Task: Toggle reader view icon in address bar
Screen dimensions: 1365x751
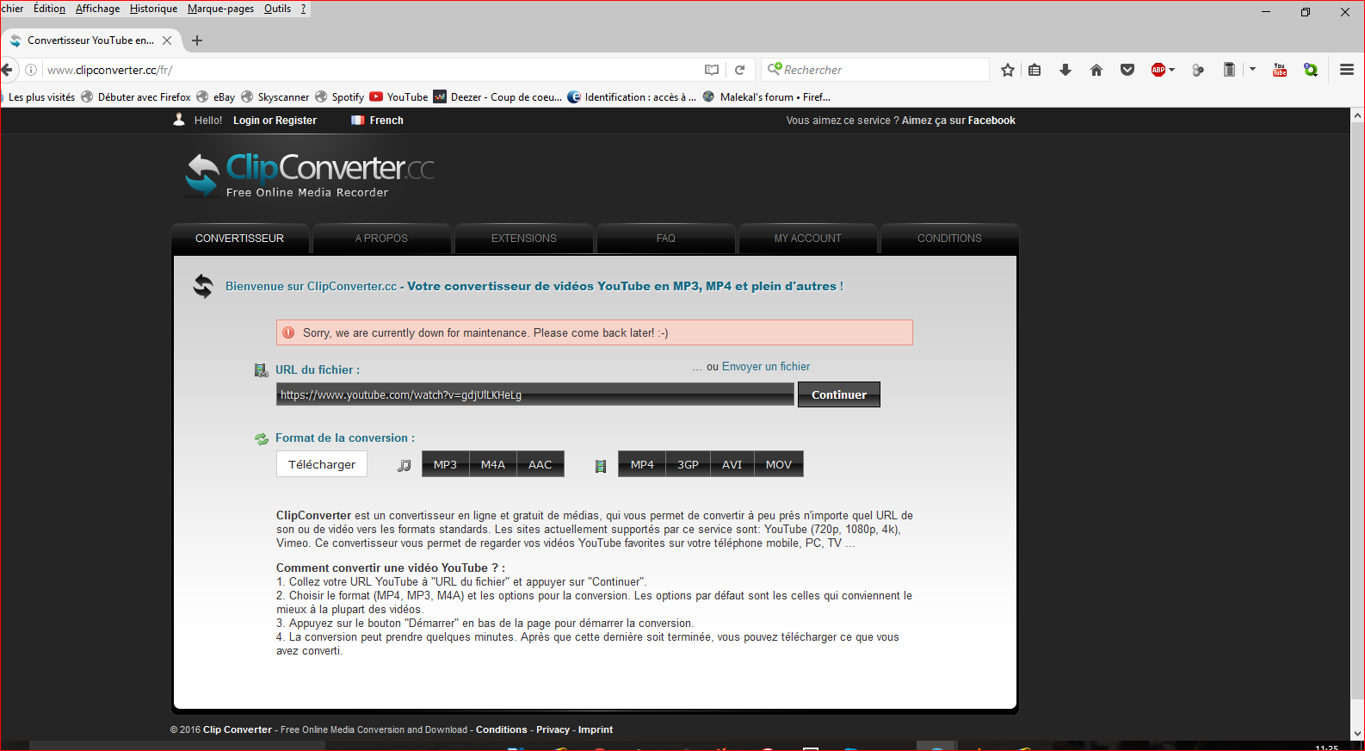Action: tap(712, 70)
